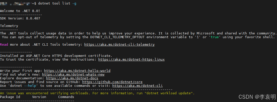Click the 'Welcome to .NET 8.0!' line
Viewport: 277px width, 102px height.
(20, 11)
